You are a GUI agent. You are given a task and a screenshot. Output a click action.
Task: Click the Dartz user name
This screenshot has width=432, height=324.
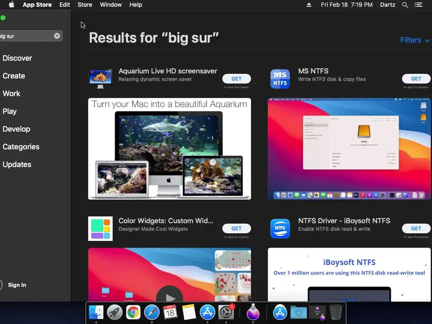click(x=387, y=5)
